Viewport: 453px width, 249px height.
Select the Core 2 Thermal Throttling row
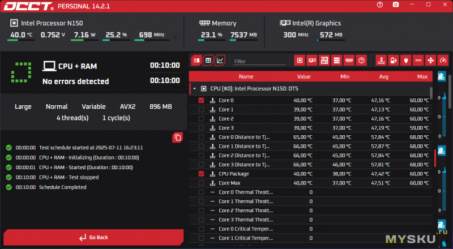point(310,211)
